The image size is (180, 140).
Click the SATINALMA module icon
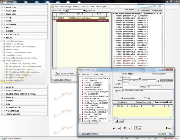pos(4,24)
